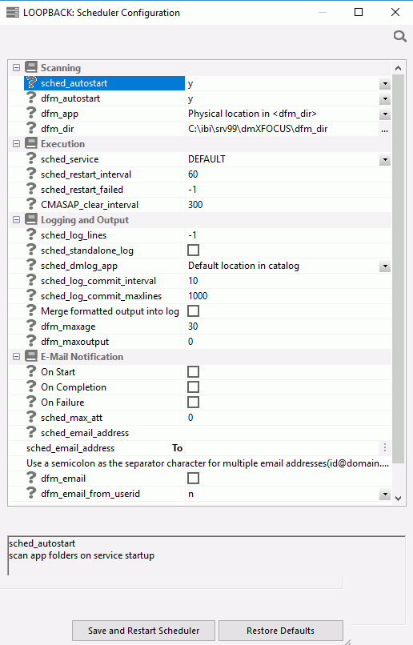Open the search magnifier icon
This screenshot has height=645, width=413.
[400, 37]
